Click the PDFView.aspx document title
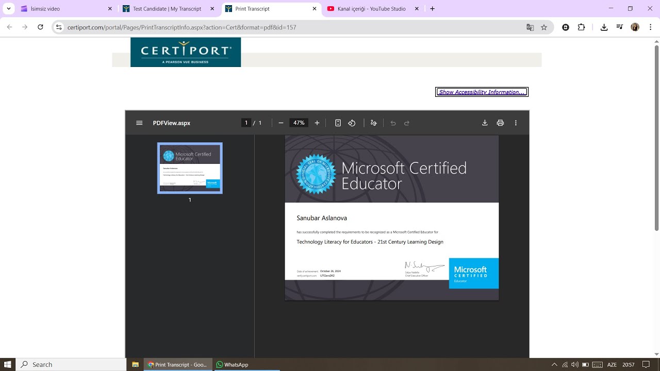This screenshot has height=371, width=660. coord(172,123)
